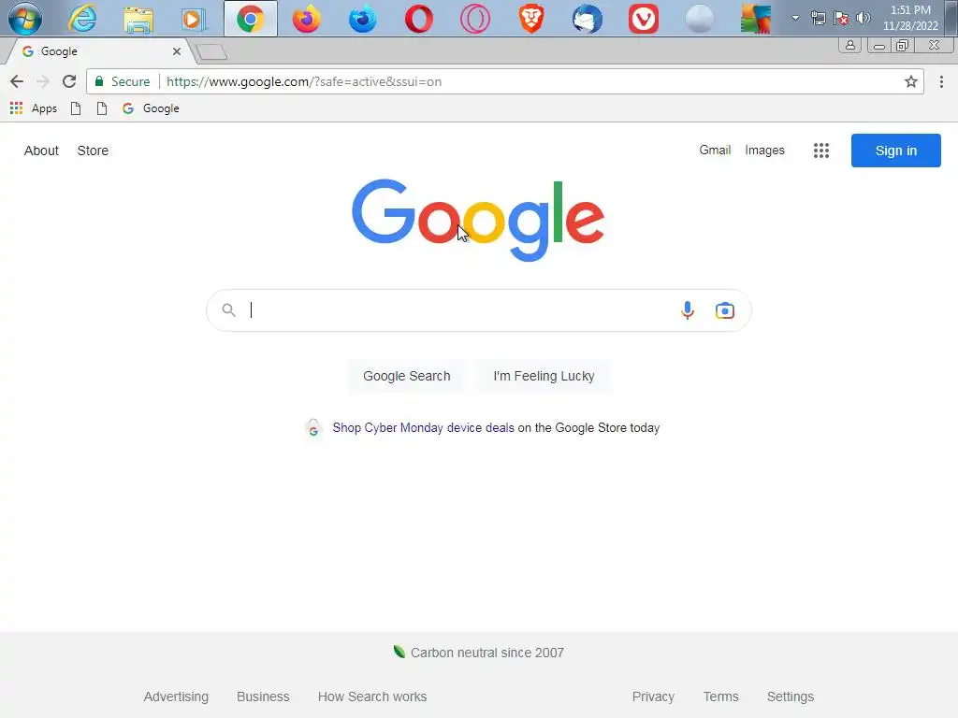Image resolution: width=958 pixels, height=718 pixels.
Task: Open Shop Cyber Monday device deals link
Action: (424, 428)
